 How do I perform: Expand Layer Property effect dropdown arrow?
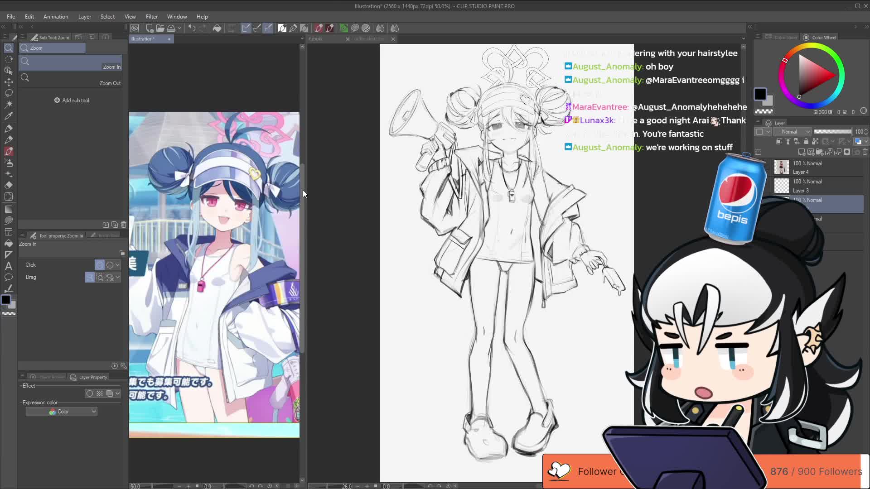point(118,393)
